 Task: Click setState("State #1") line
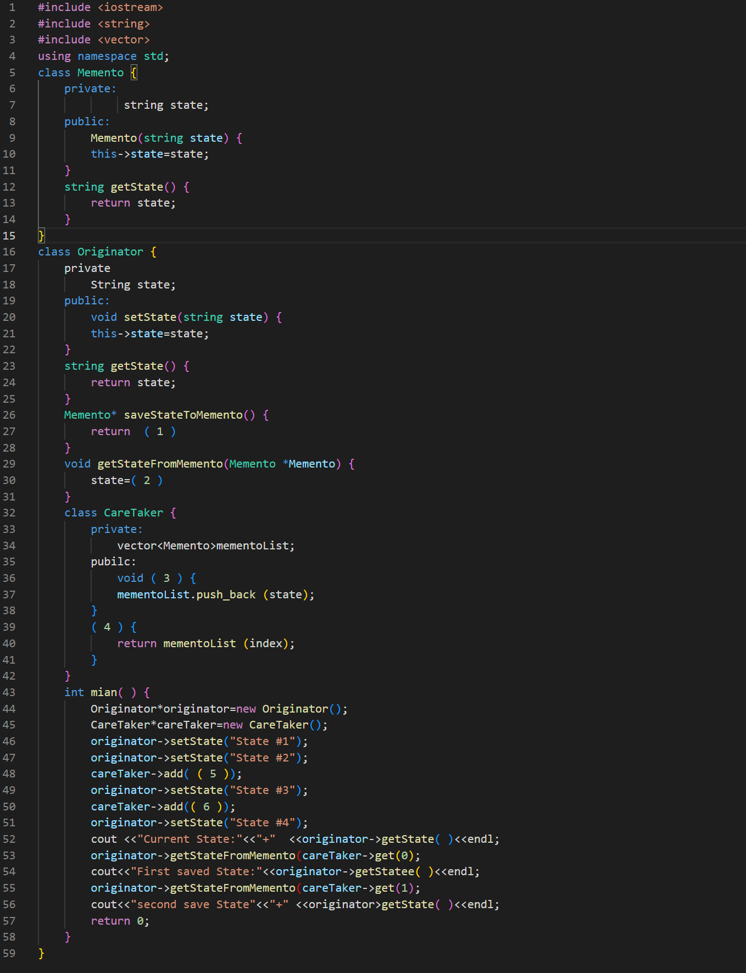[199, 742]
